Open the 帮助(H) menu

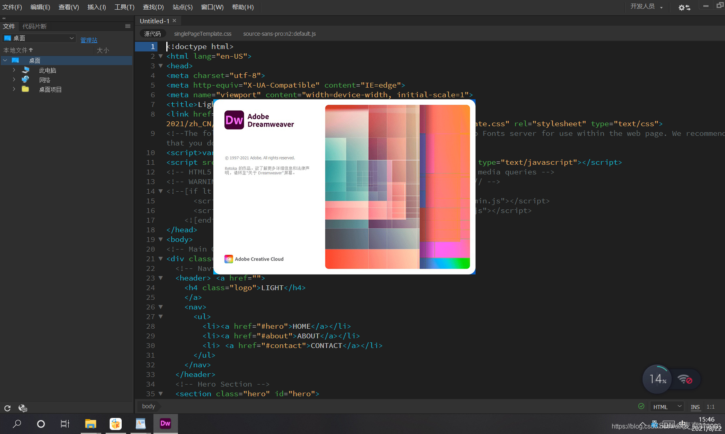tap(243, 7)
